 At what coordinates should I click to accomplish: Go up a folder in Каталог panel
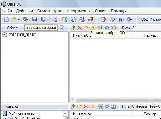click(73, 106)
